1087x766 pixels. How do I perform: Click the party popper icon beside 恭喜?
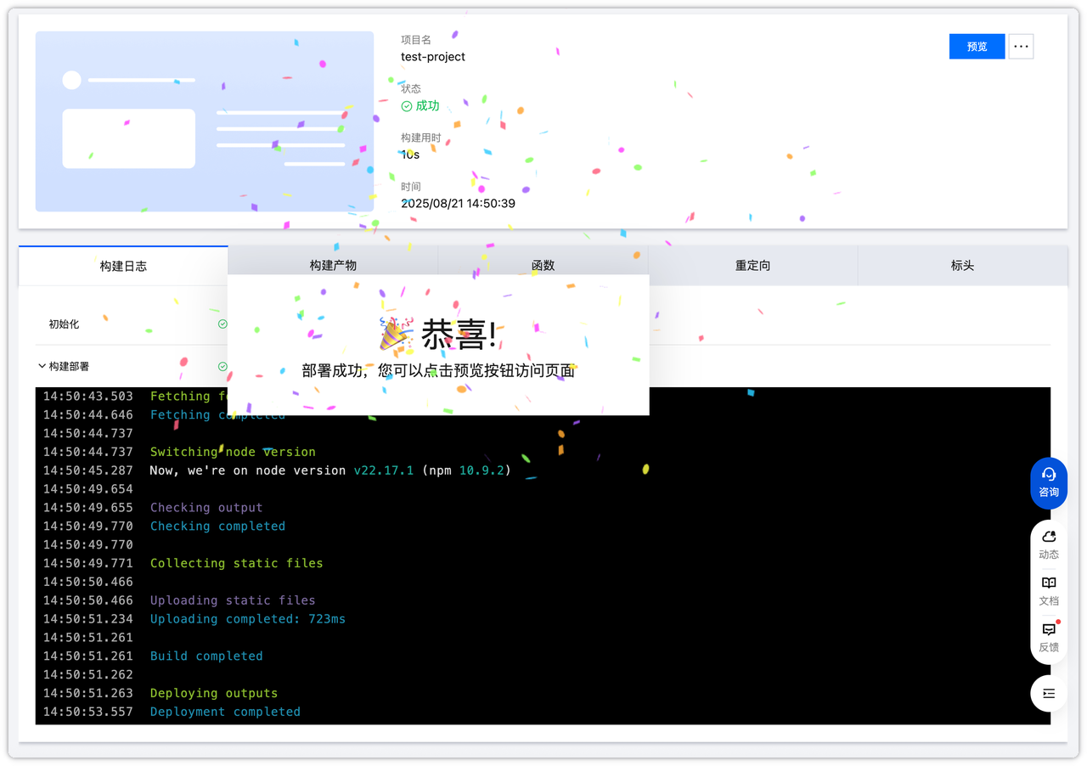(x=396, y=335)
